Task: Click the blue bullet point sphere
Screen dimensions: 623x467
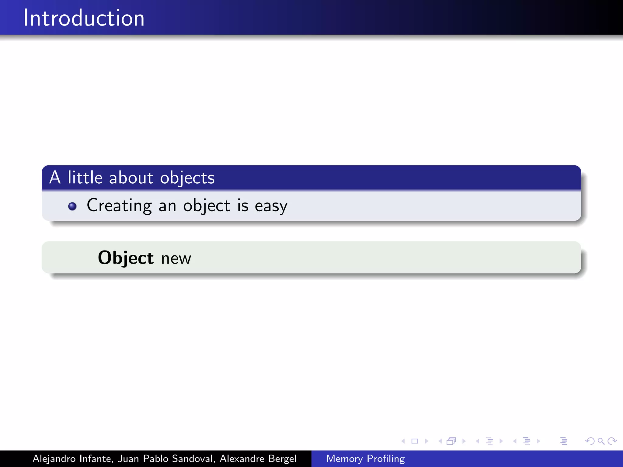Action: (72, 206)
